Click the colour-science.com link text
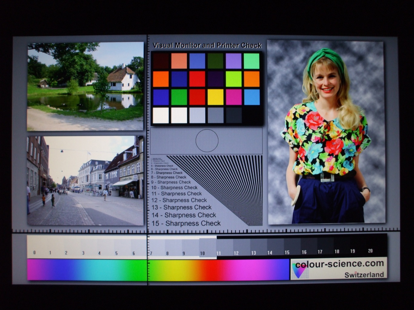 click(x=339, y=264)
